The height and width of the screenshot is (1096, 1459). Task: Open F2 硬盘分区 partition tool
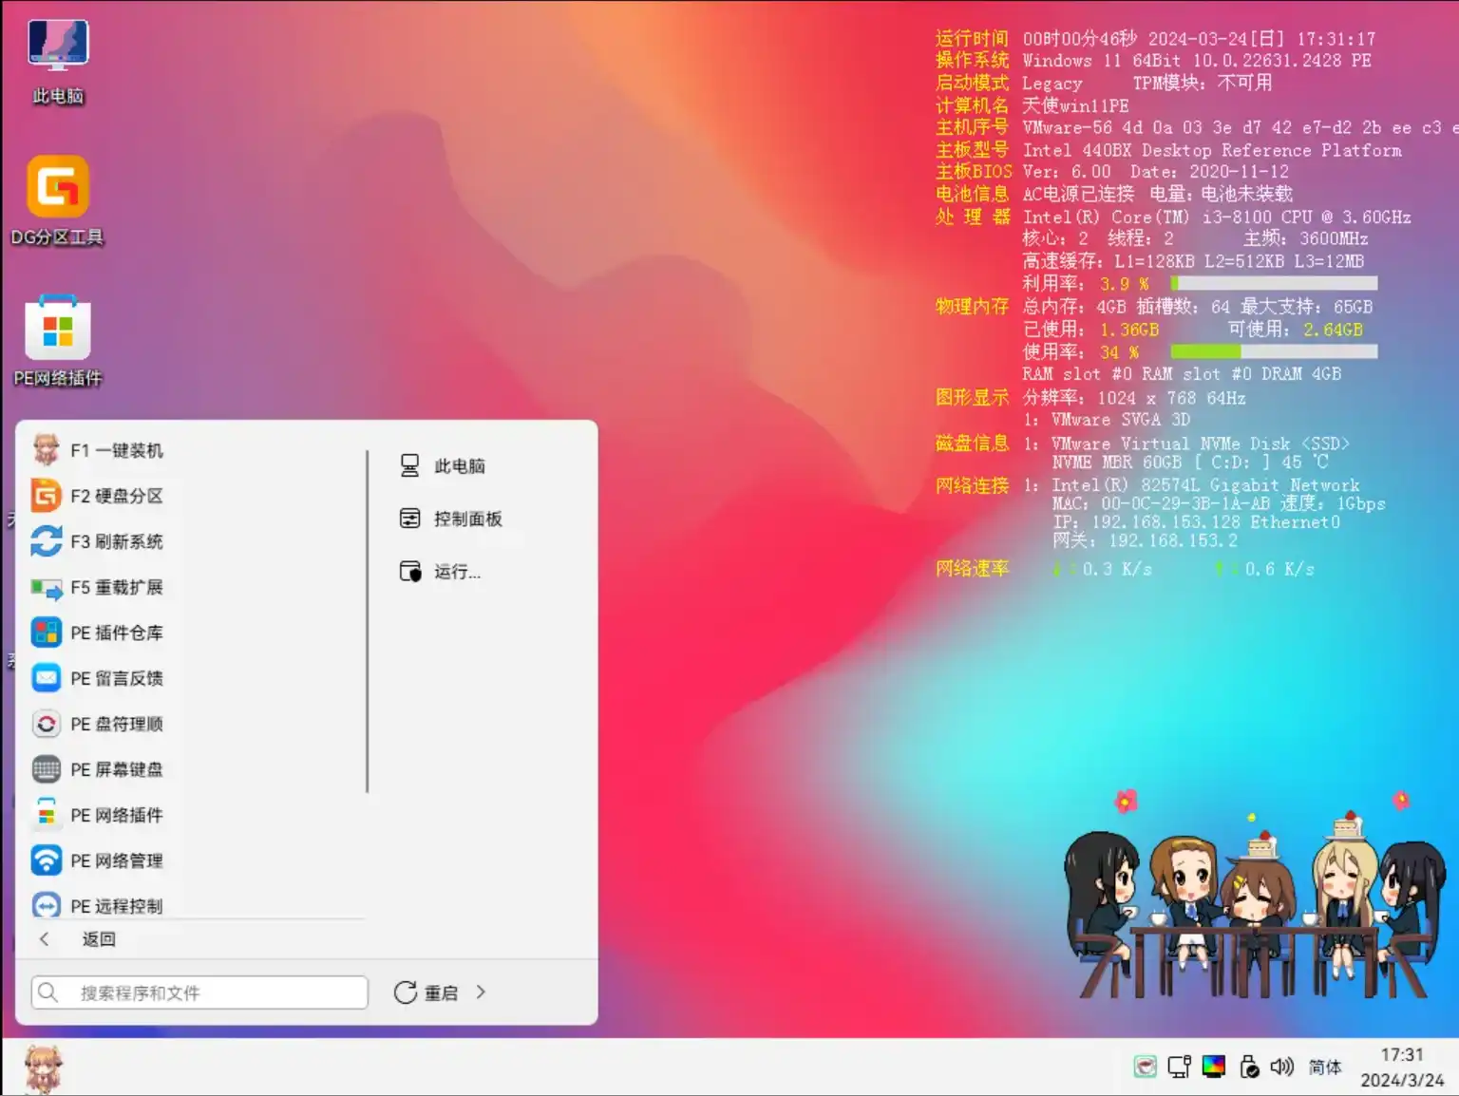(117, 496)
